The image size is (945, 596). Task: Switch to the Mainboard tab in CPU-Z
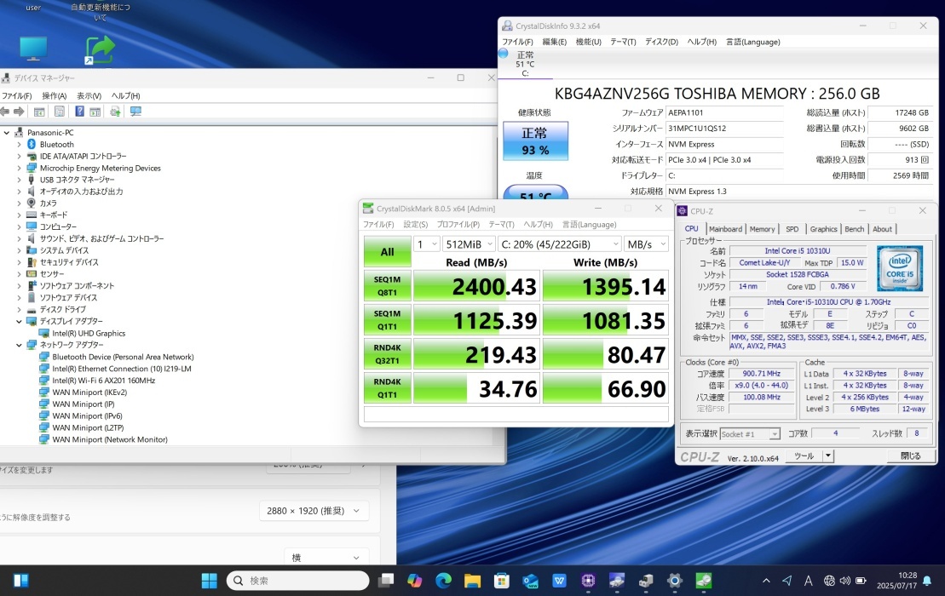coord(725,229)
